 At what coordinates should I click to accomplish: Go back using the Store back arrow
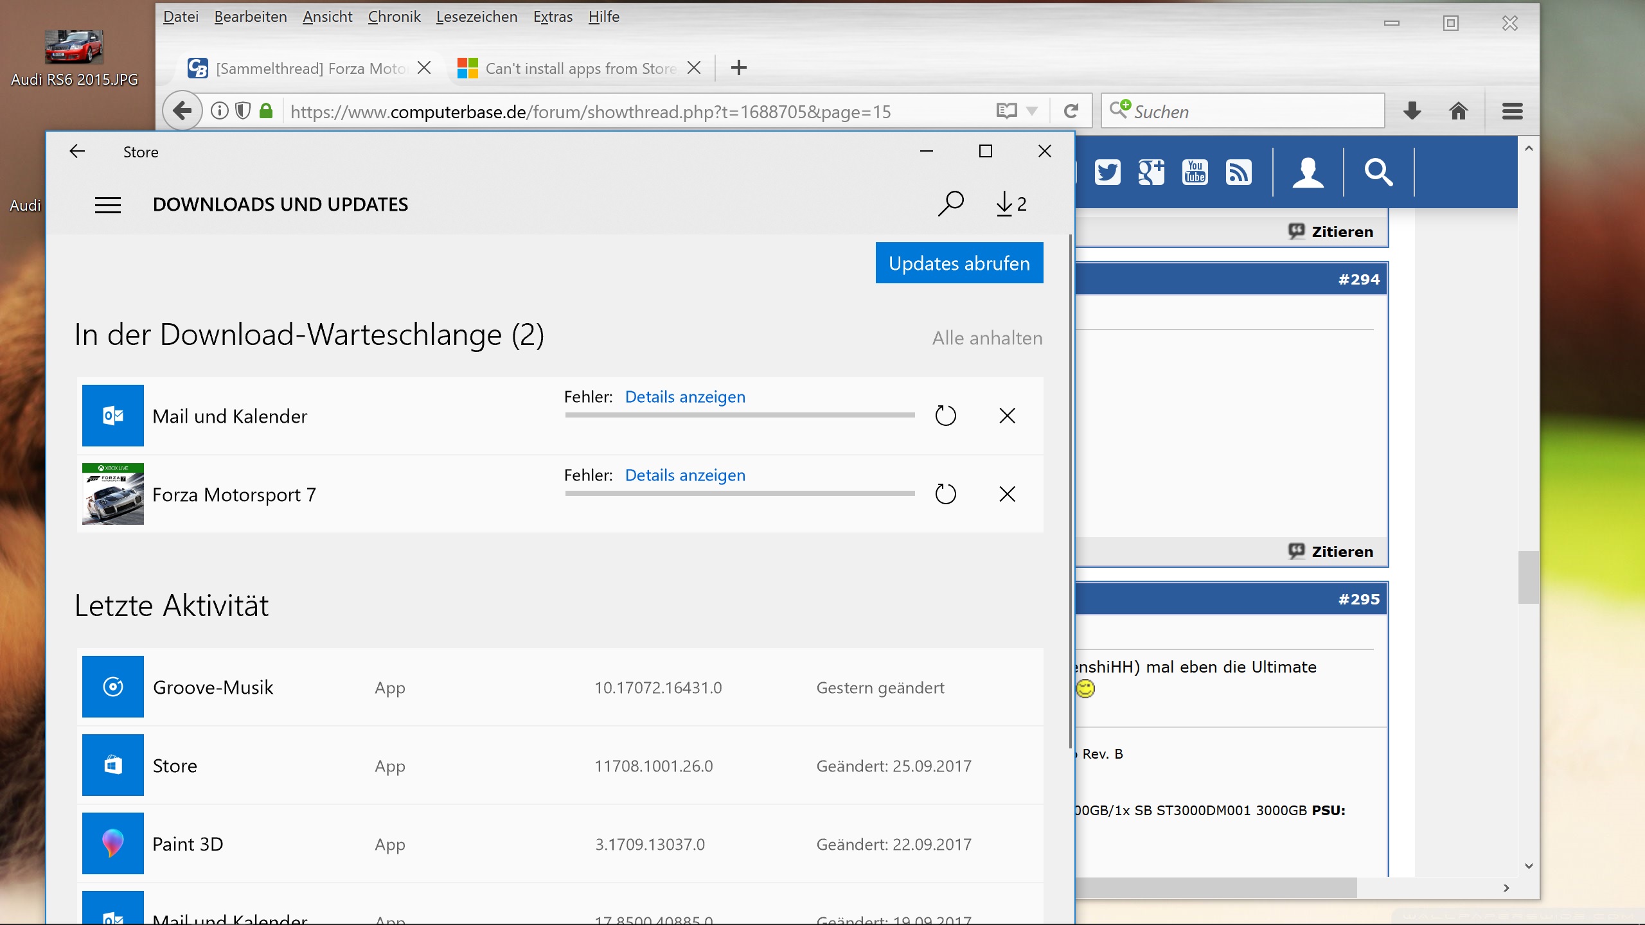(x=77, y=152)
